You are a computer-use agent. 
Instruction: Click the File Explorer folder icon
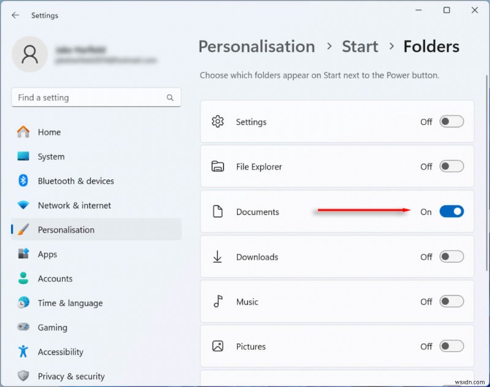(x=217, y=167)
